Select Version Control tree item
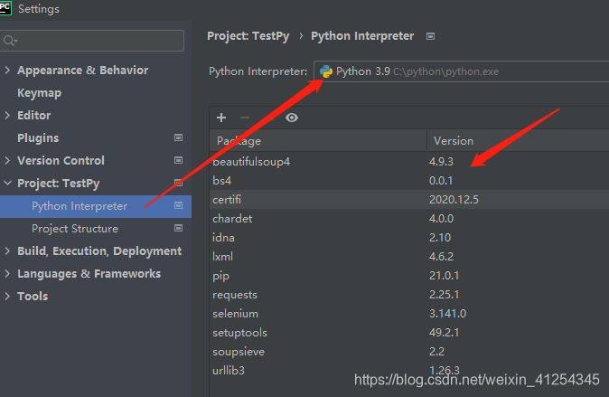 [x=61, y=161]
